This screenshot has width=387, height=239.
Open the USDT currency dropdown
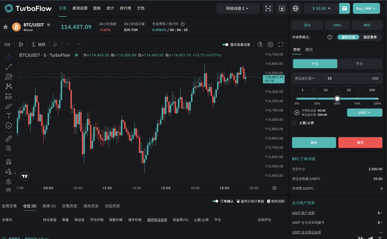pos(364,113)
